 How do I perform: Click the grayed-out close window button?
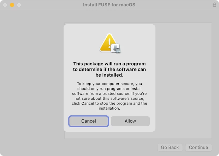(x=5, y=5)
